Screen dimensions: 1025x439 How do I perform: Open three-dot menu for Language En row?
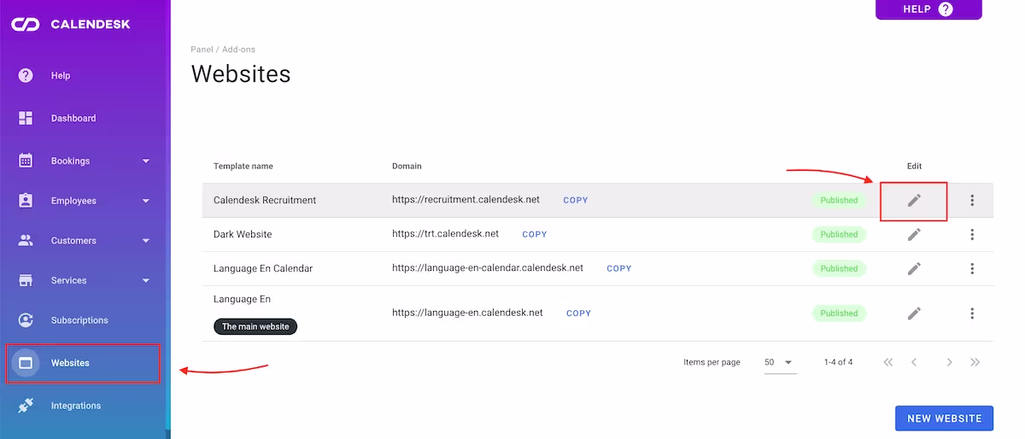[x=972, y=313]
